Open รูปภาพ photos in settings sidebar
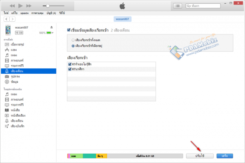Image resolution: width=245 pixels, height=163 pixels. pyautogui.click(x=28, y=77)
